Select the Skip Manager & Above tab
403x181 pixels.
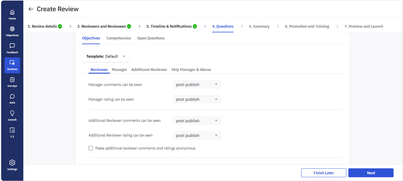click(x=191, y=70)
